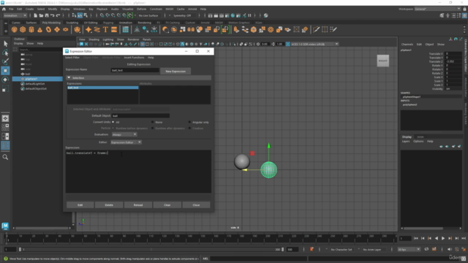This screenshot has height=263, width=468.
Task: Click the sweep mesh shelf icon
Action: coord(97,29)
